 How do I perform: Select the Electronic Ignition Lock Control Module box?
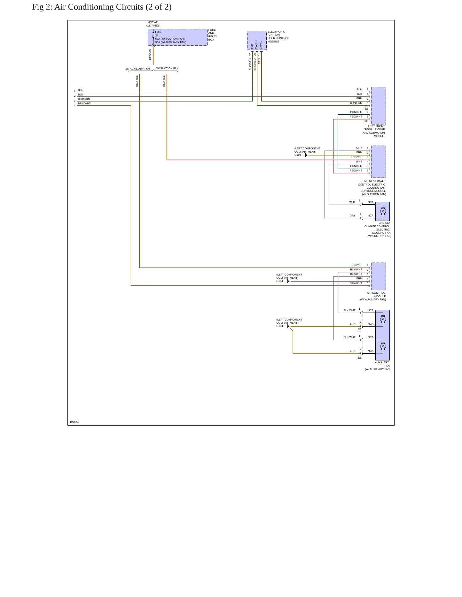pyautogui.click(x=257, y=40)
